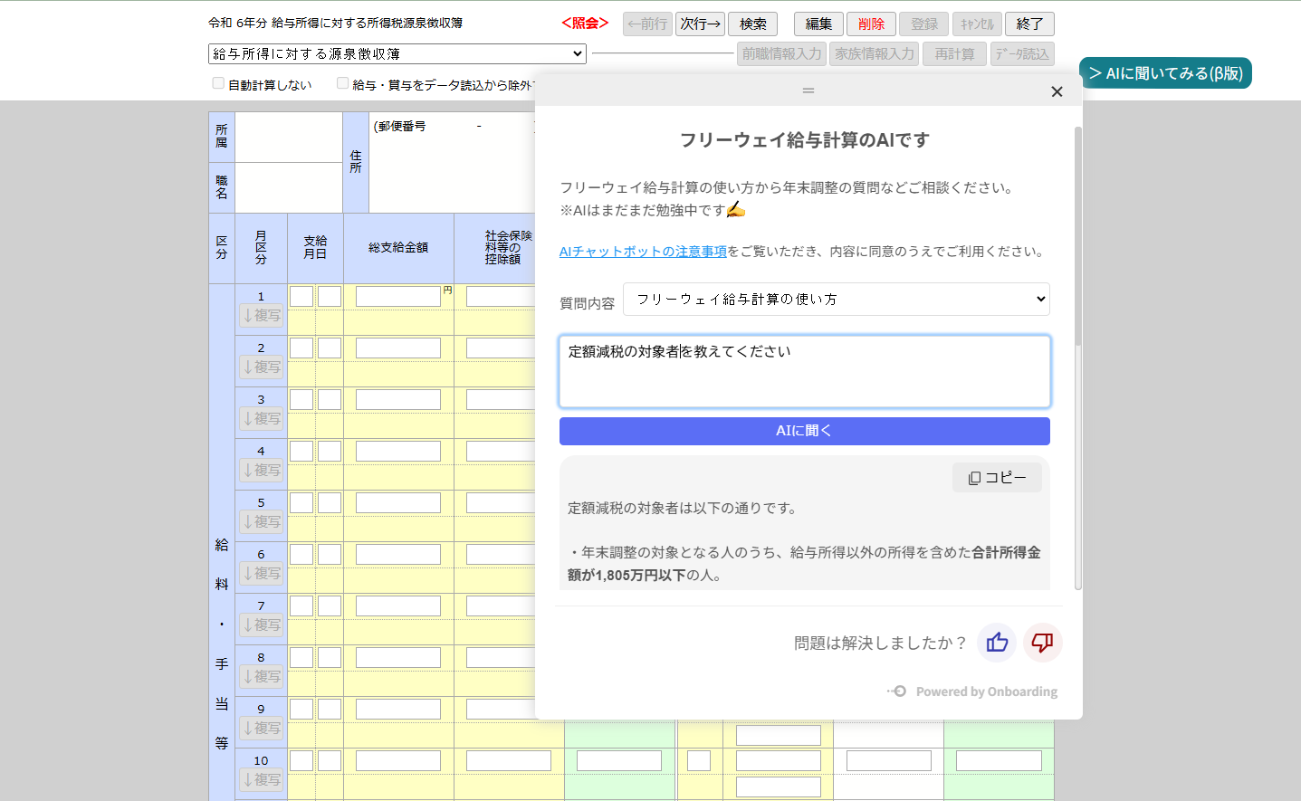1301x801 pixels.
Task: Click 総支給金額 input for month 1
Action: [x=398, y=297]
